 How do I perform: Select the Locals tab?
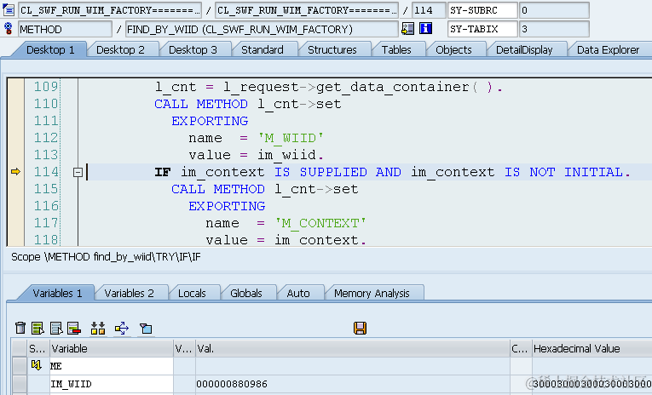pos(192,293)
